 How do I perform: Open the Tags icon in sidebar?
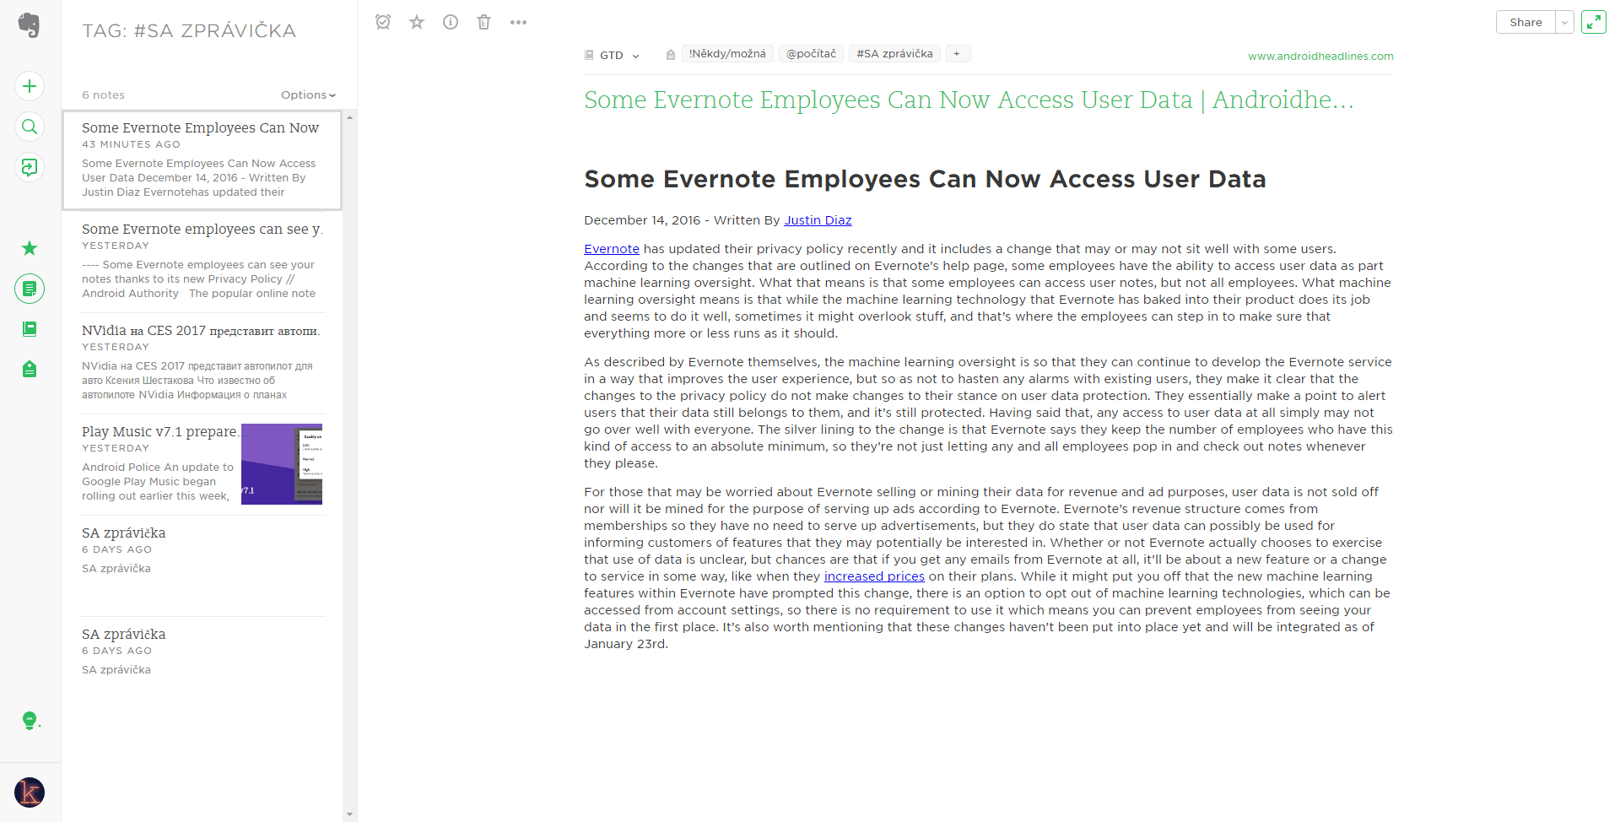click(x=30, y=369)
